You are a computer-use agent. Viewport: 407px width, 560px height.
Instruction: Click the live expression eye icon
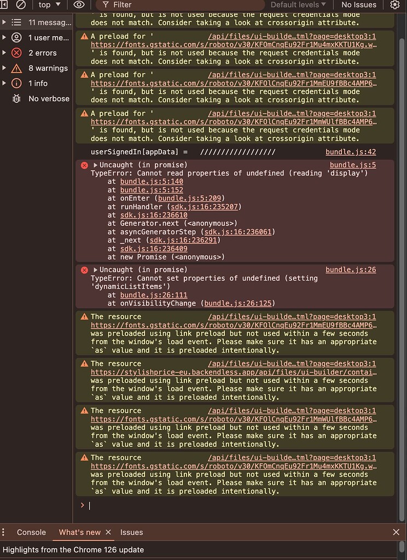(79, 4)
